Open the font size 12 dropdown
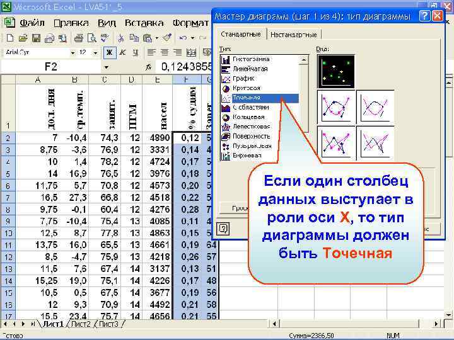454x340 pixels. (95, 53)
